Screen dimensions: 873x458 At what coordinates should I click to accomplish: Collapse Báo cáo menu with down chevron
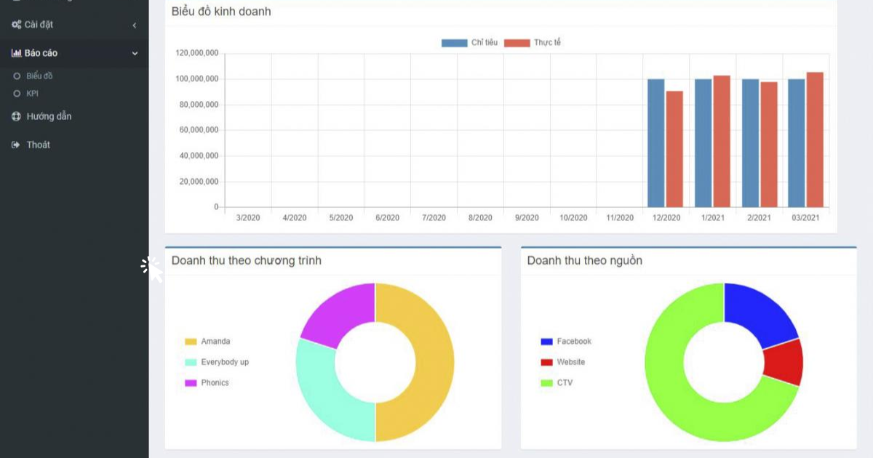pyautogui.click(x=135, y=53)
